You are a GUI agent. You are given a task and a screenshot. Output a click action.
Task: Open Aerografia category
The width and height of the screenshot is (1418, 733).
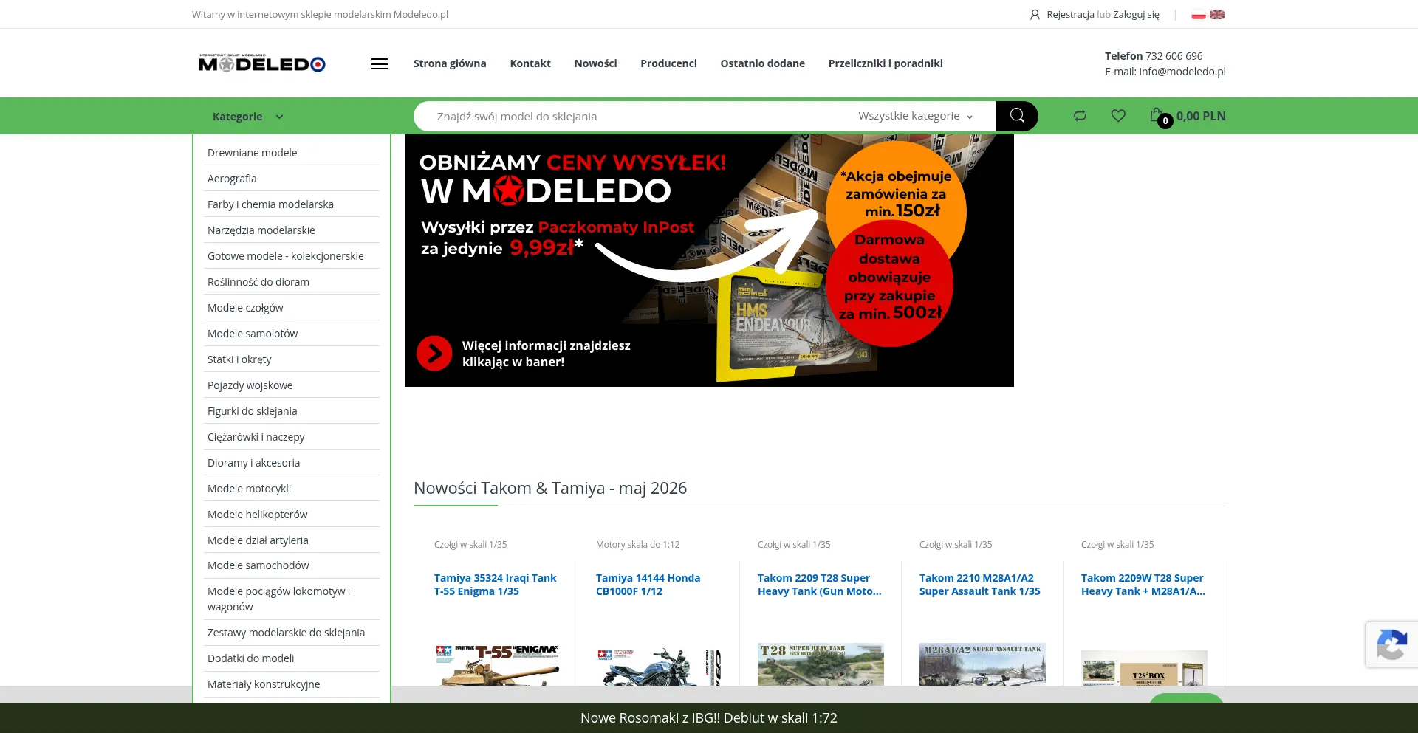[x=232, y=179]
